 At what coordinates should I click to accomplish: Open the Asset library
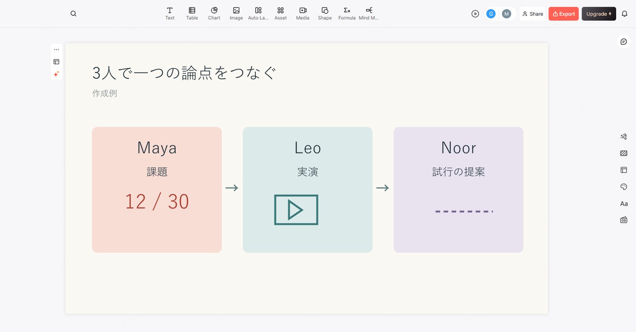pos(280,14)
